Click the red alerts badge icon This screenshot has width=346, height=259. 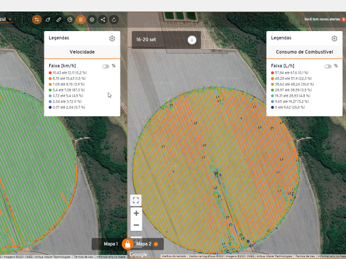pos(344,20)
